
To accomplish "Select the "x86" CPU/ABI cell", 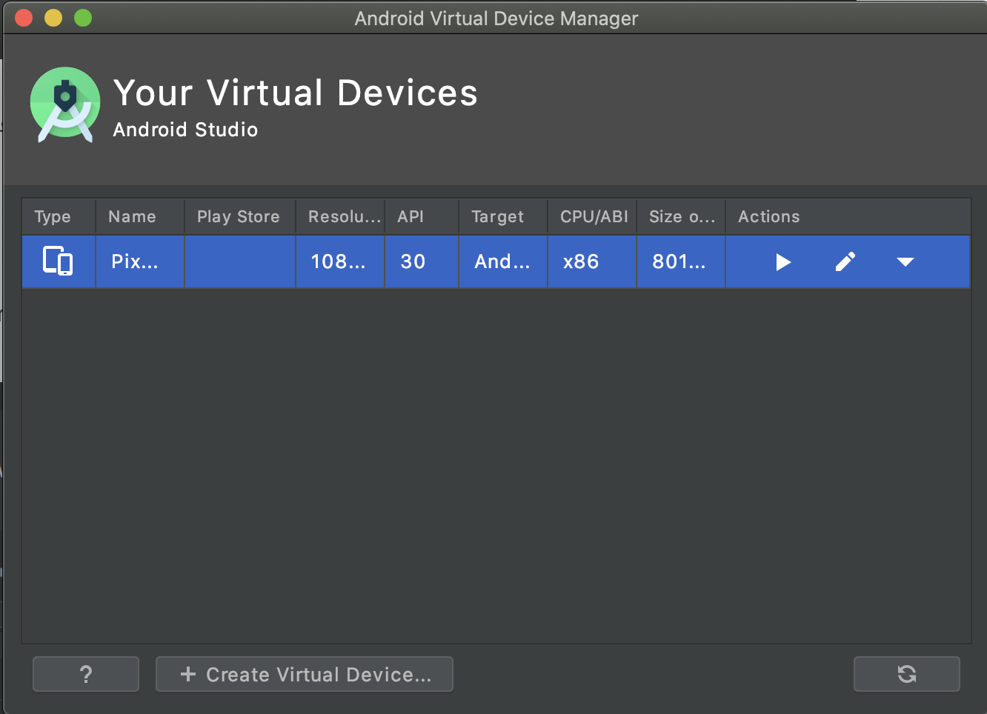I will (592, 261).
